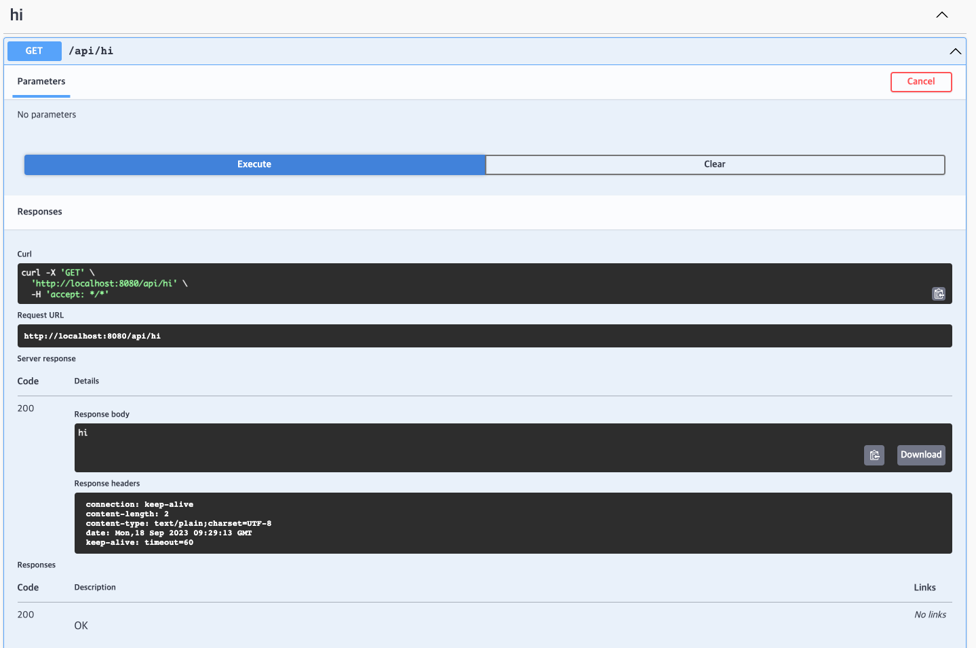Click the OK response description
This screenshot has width=976, height=648.
(81, 626)
